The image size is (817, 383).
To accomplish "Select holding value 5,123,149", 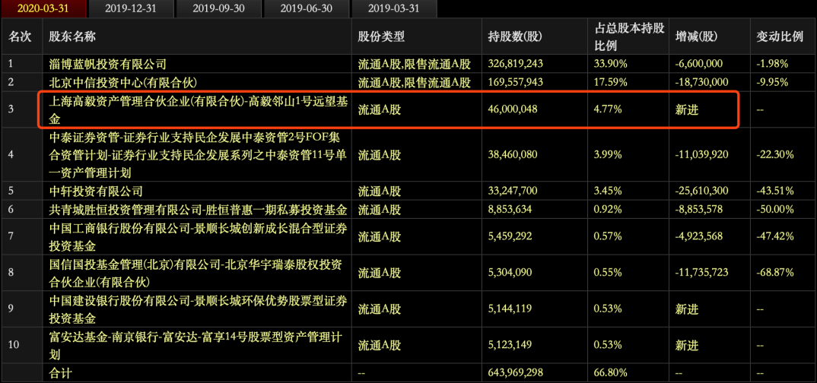I will pos(510,344).
